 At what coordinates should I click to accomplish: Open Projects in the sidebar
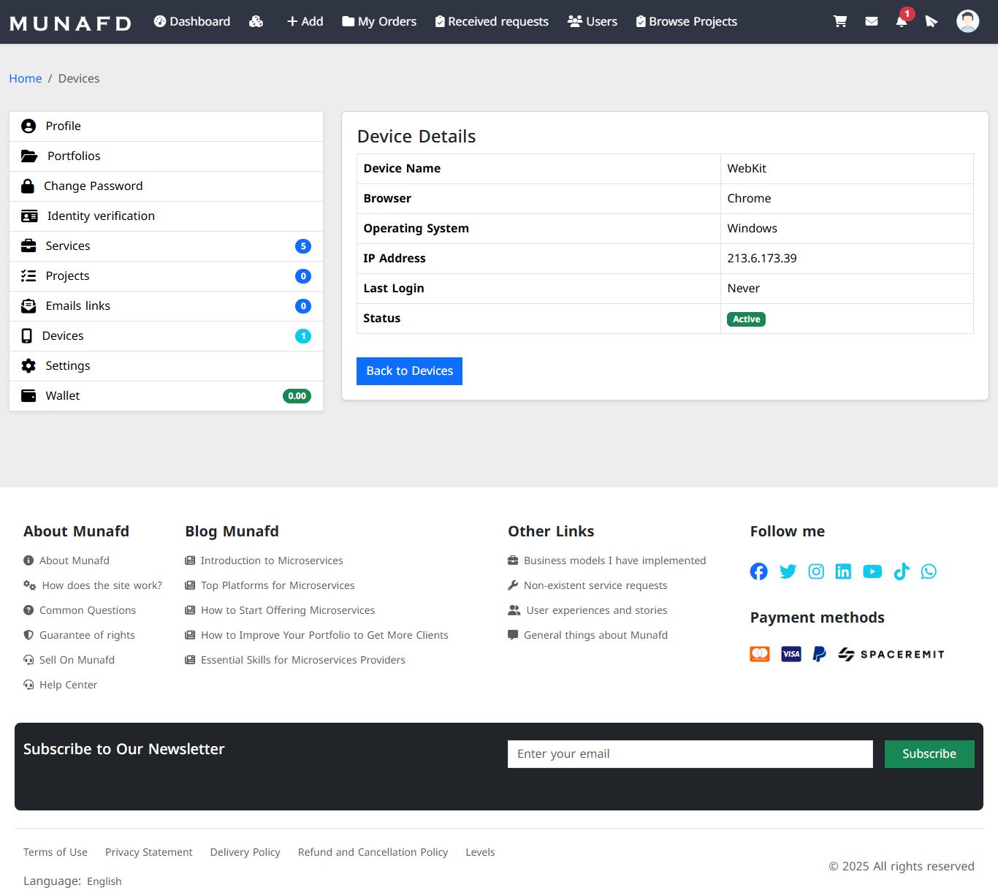(166, 276)
